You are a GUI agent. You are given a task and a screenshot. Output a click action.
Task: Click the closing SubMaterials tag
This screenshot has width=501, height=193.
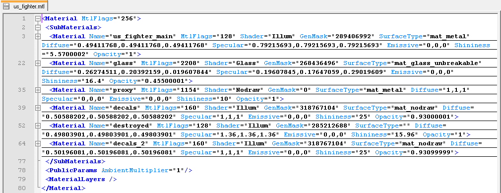point(75,161)
